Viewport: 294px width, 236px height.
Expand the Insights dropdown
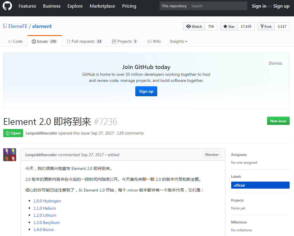point(179,41)
